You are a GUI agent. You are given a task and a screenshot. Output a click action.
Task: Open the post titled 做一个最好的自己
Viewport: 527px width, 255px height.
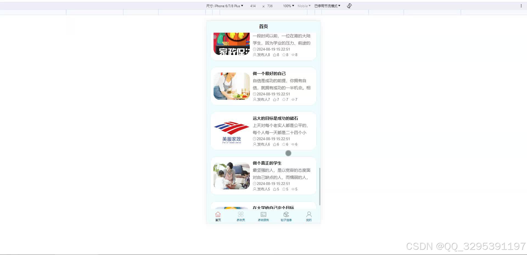269,73
